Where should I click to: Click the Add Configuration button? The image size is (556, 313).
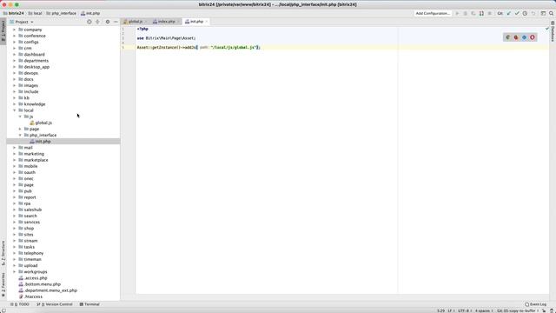point(433,14)
